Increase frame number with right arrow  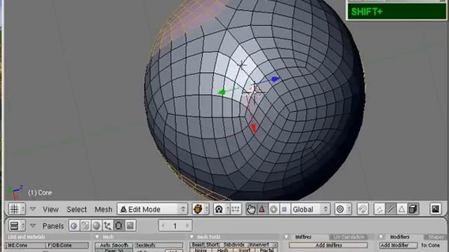187,225
